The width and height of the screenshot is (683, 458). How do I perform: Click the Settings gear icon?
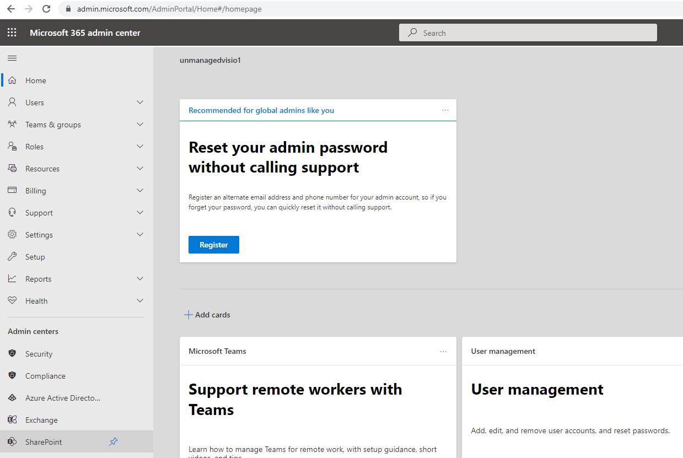click(12, 234)
